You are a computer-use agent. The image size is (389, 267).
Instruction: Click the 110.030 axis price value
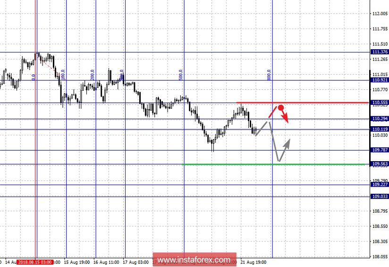pyautogui.click(x=380, y=135)
